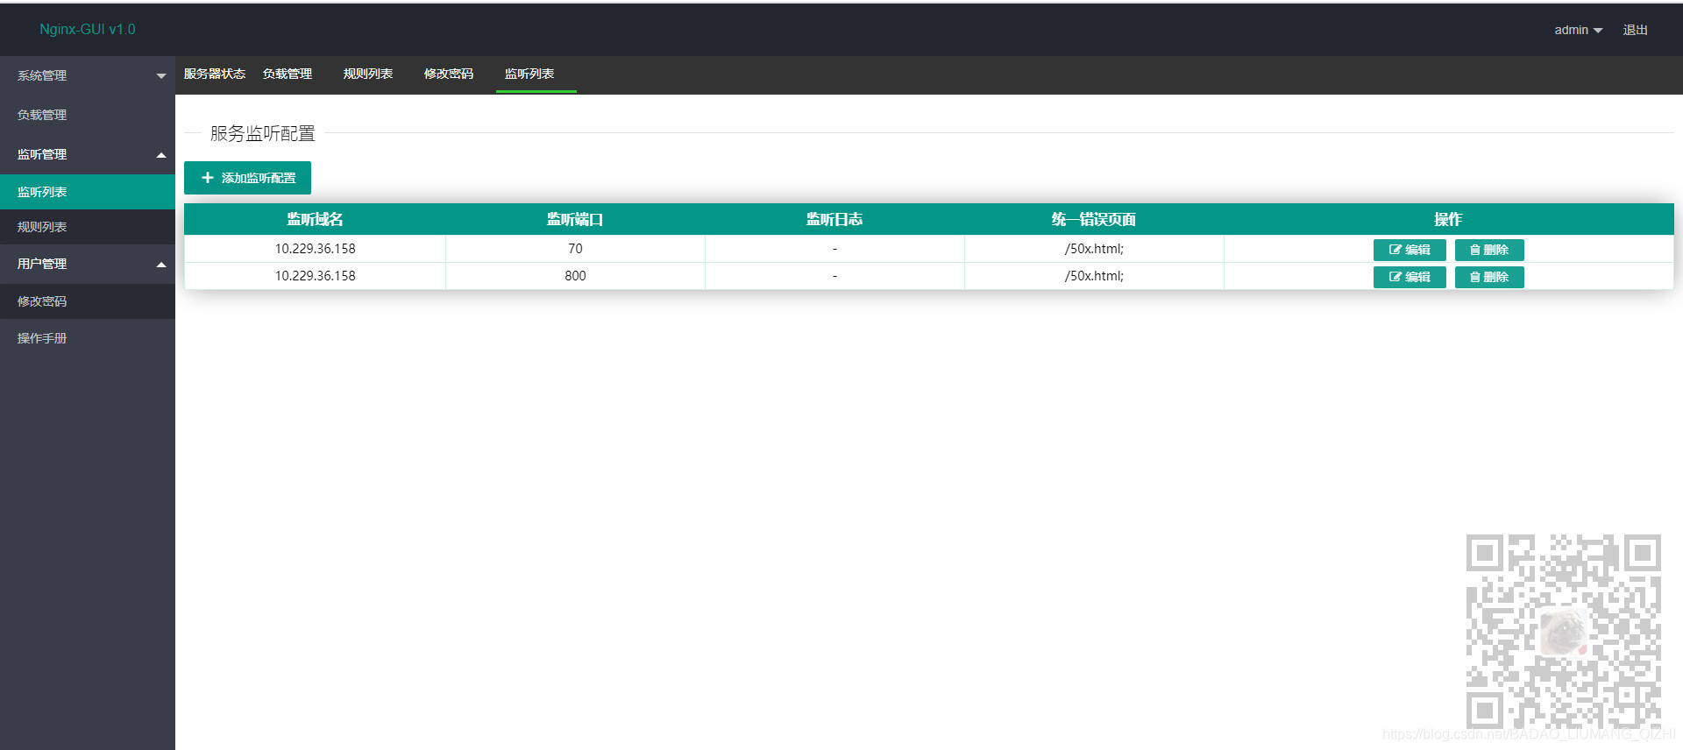
Task: Open 操作手册 in the sidebar
Action: pos(88,338)
